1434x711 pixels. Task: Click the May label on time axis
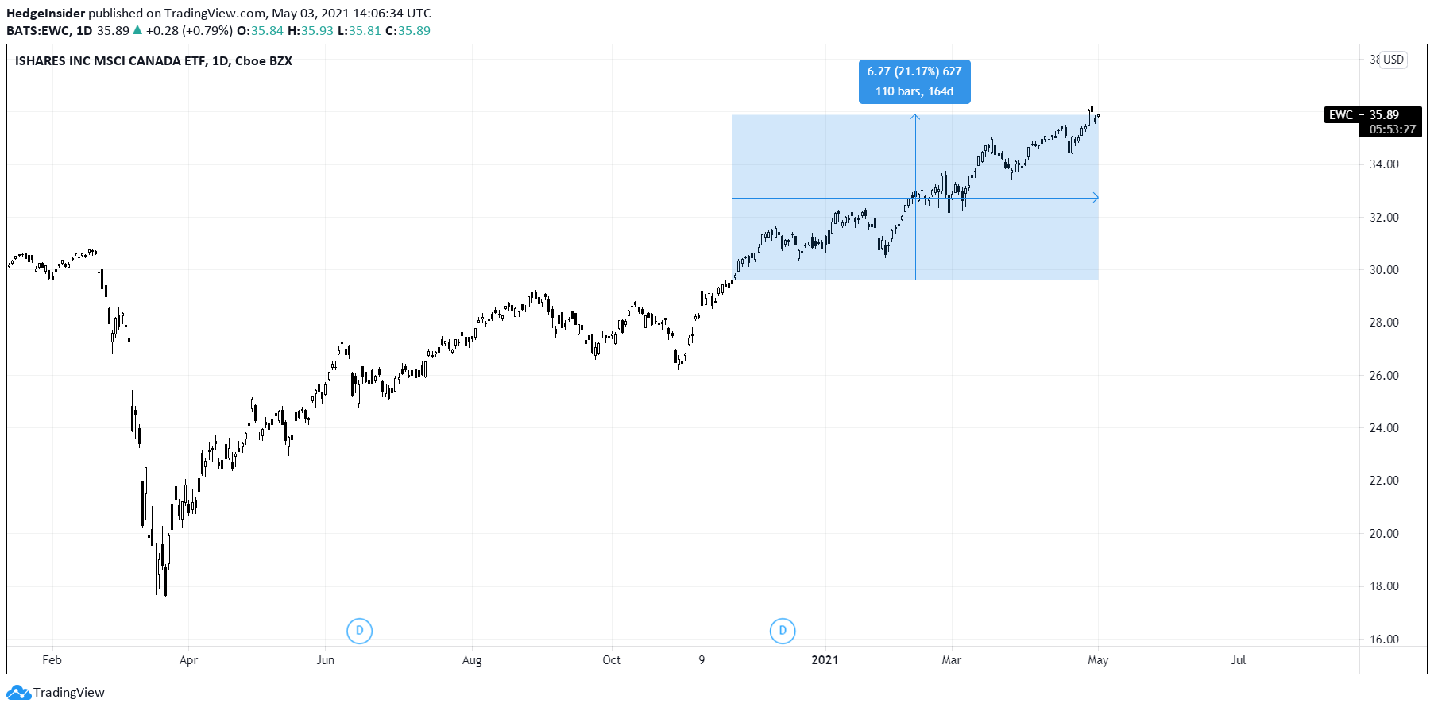coord(1098,660)
